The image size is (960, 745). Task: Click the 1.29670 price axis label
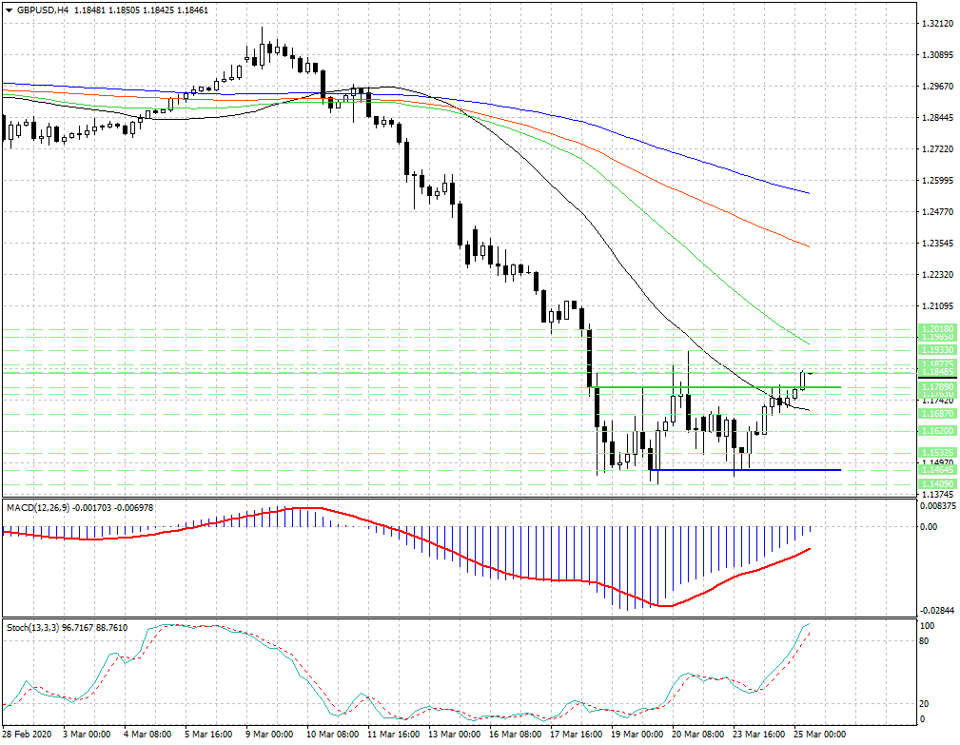[x=937, y=87]
